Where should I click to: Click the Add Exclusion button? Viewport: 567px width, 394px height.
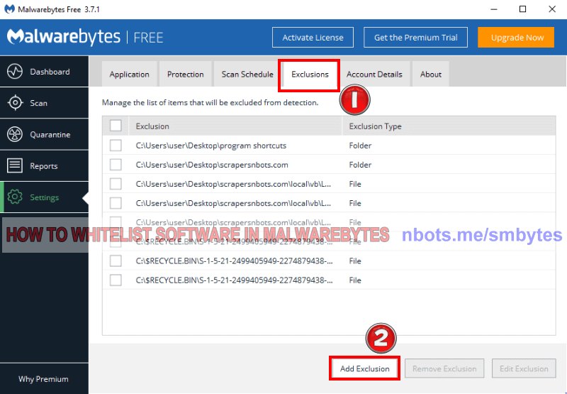[x=364, y=368]
